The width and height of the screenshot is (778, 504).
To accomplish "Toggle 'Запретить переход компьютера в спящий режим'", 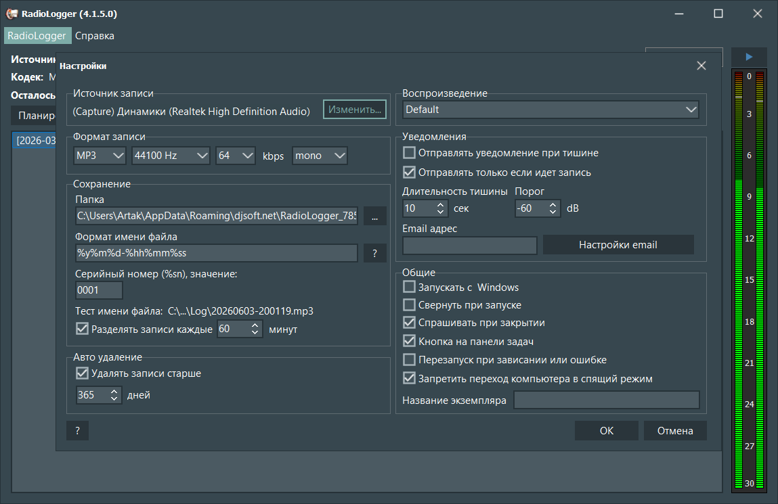I will pos(410,379).
